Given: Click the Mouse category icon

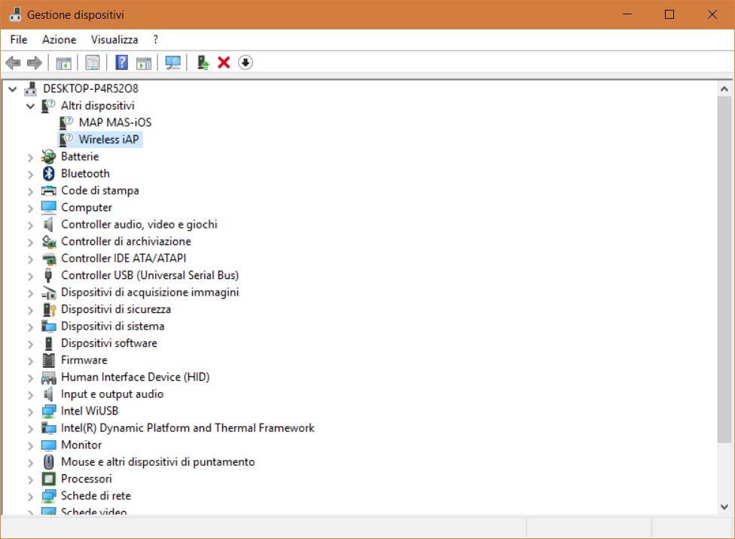Looking at the screenshot, I should (49, 462).
